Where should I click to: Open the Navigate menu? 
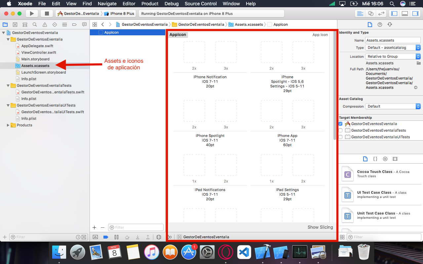click(x=107, y=4)
